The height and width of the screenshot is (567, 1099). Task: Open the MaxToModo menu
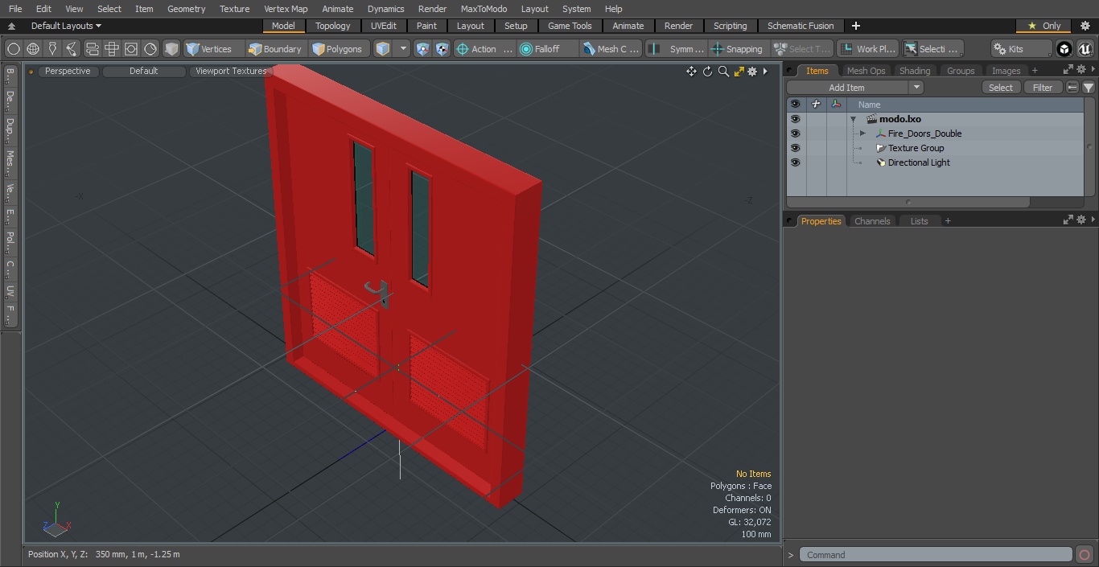pyautogui.click(x=484, y=9)
